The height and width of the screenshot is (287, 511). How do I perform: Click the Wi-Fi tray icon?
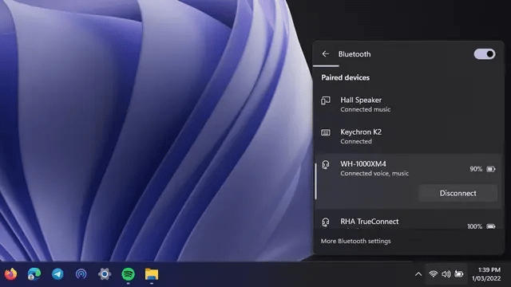433,274
